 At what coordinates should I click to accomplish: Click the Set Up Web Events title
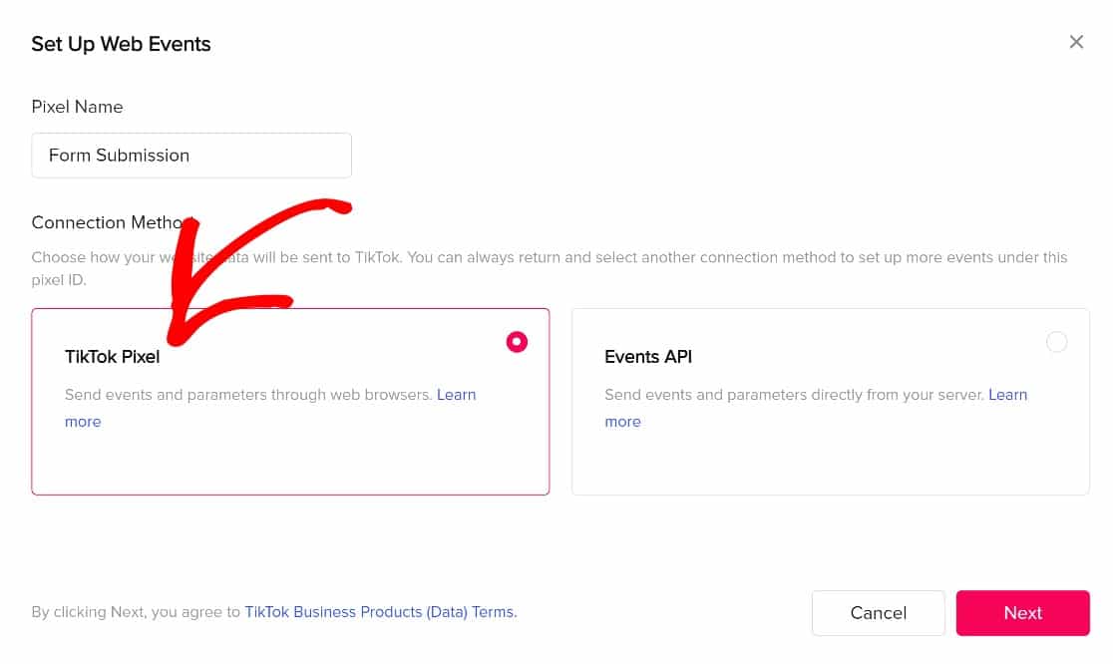coord(121,44)
